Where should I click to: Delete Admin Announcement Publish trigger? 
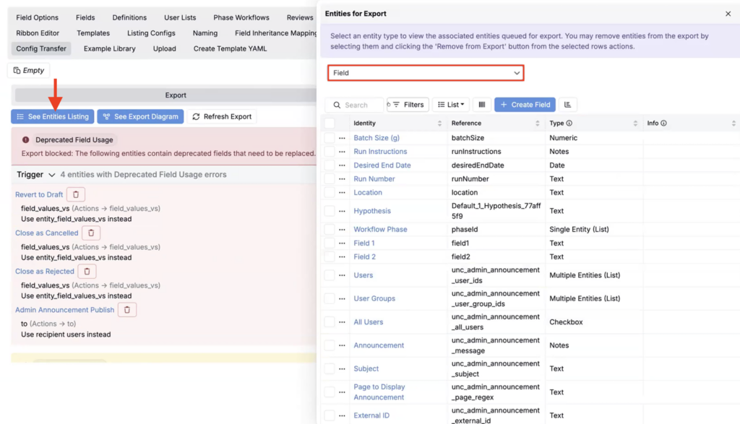pyautogui.click(x=127, y=310)
